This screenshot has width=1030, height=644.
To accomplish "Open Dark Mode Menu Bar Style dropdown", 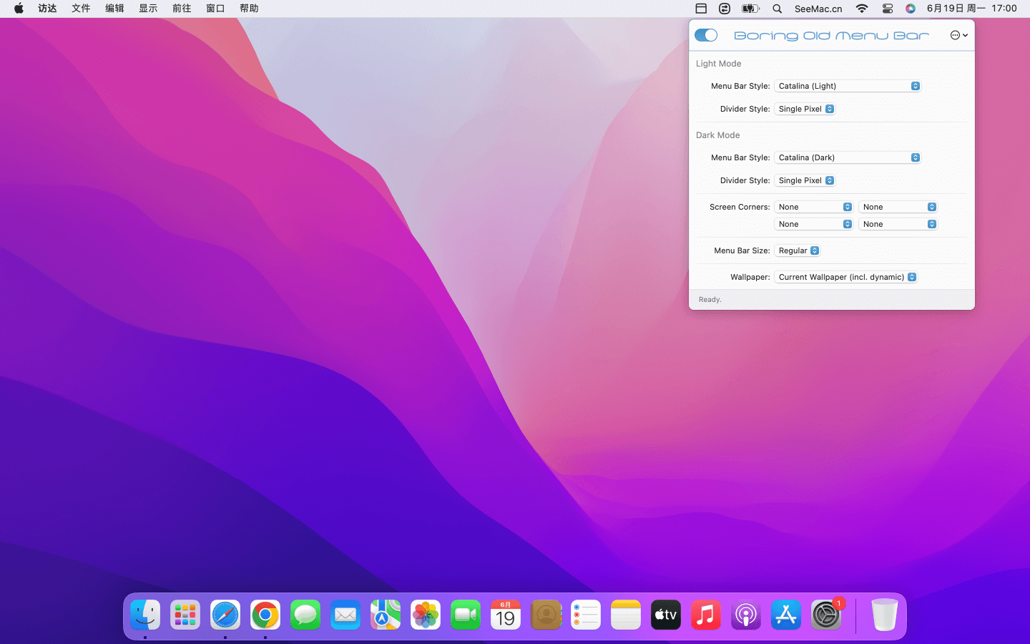I will [x=848, y=157].
